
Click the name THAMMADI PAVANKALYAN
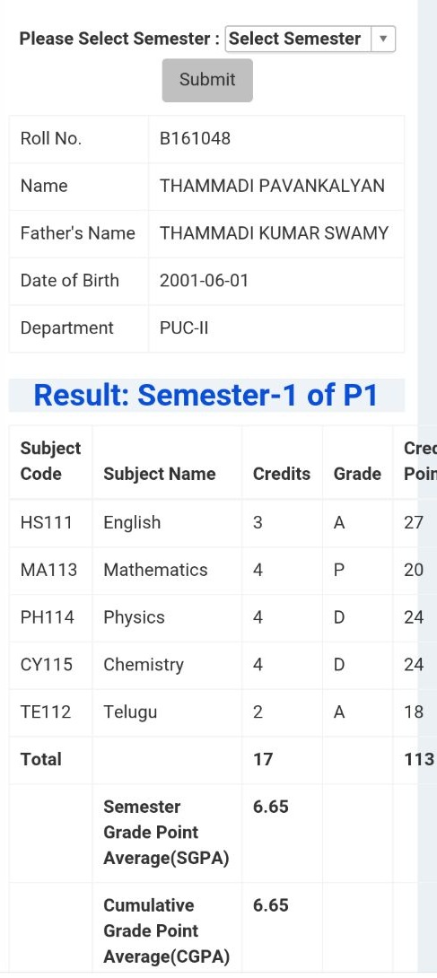pos(272,186)
